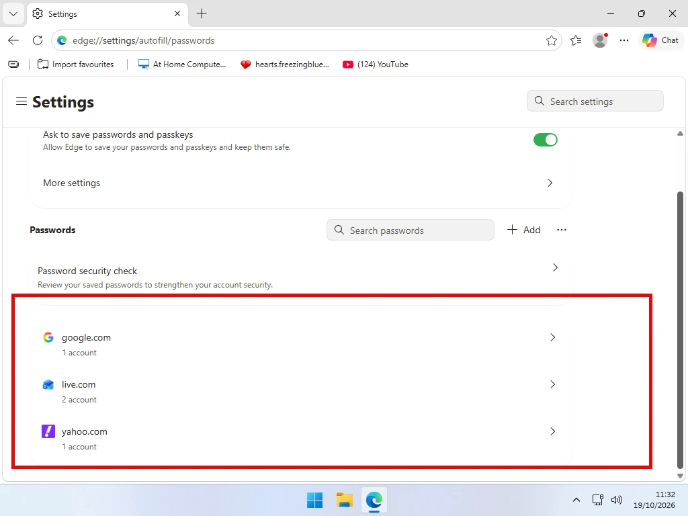Open Password security check

click(x=302, y=277)
